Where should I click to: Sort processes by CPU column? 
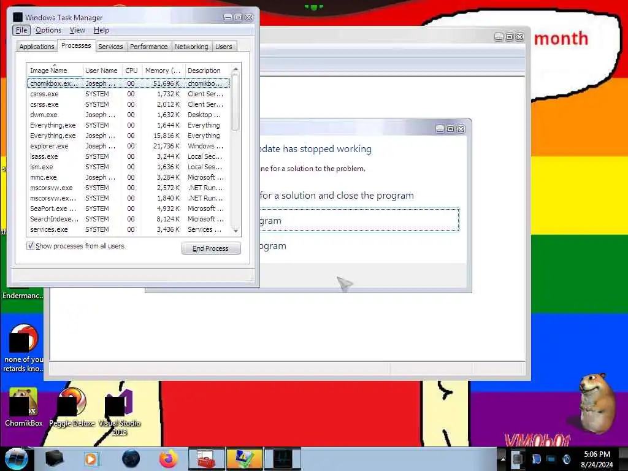(131, 71)
